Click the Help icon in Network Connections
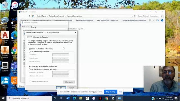 162,20
